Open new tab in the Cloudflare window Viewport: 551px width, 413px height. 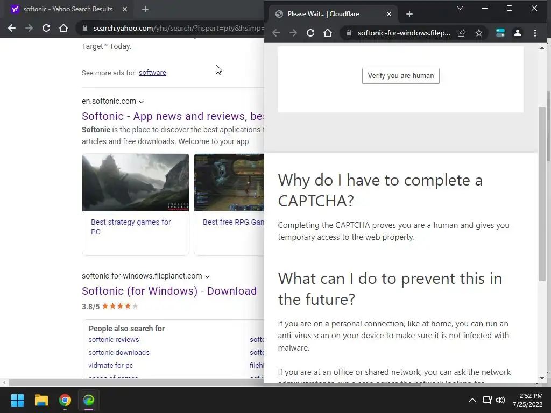(x=409, y=14)
